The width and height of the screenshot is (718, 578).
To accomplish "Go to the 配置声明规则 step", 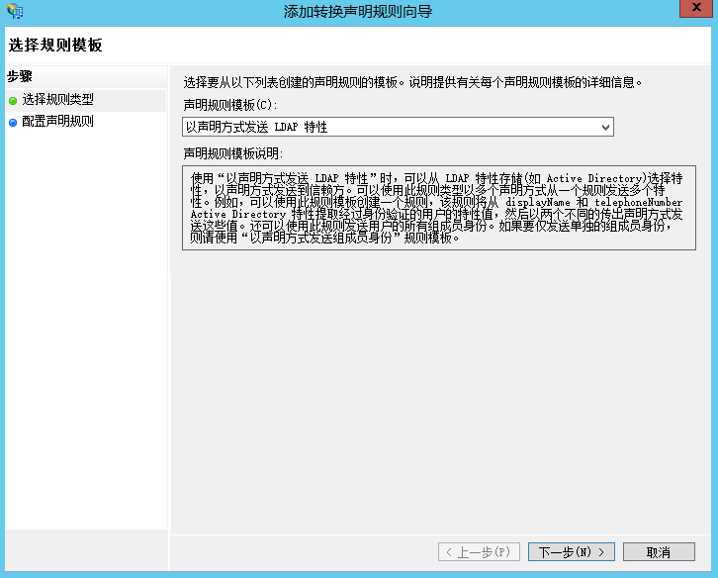I will [x=57, y=122].
